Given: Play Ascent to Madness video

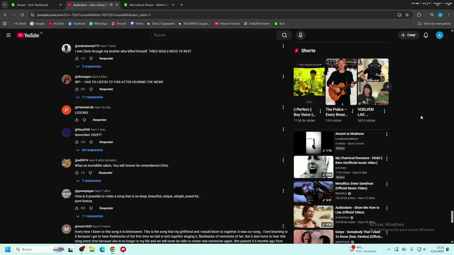Looking at the screenshot, I should (314, 143).
